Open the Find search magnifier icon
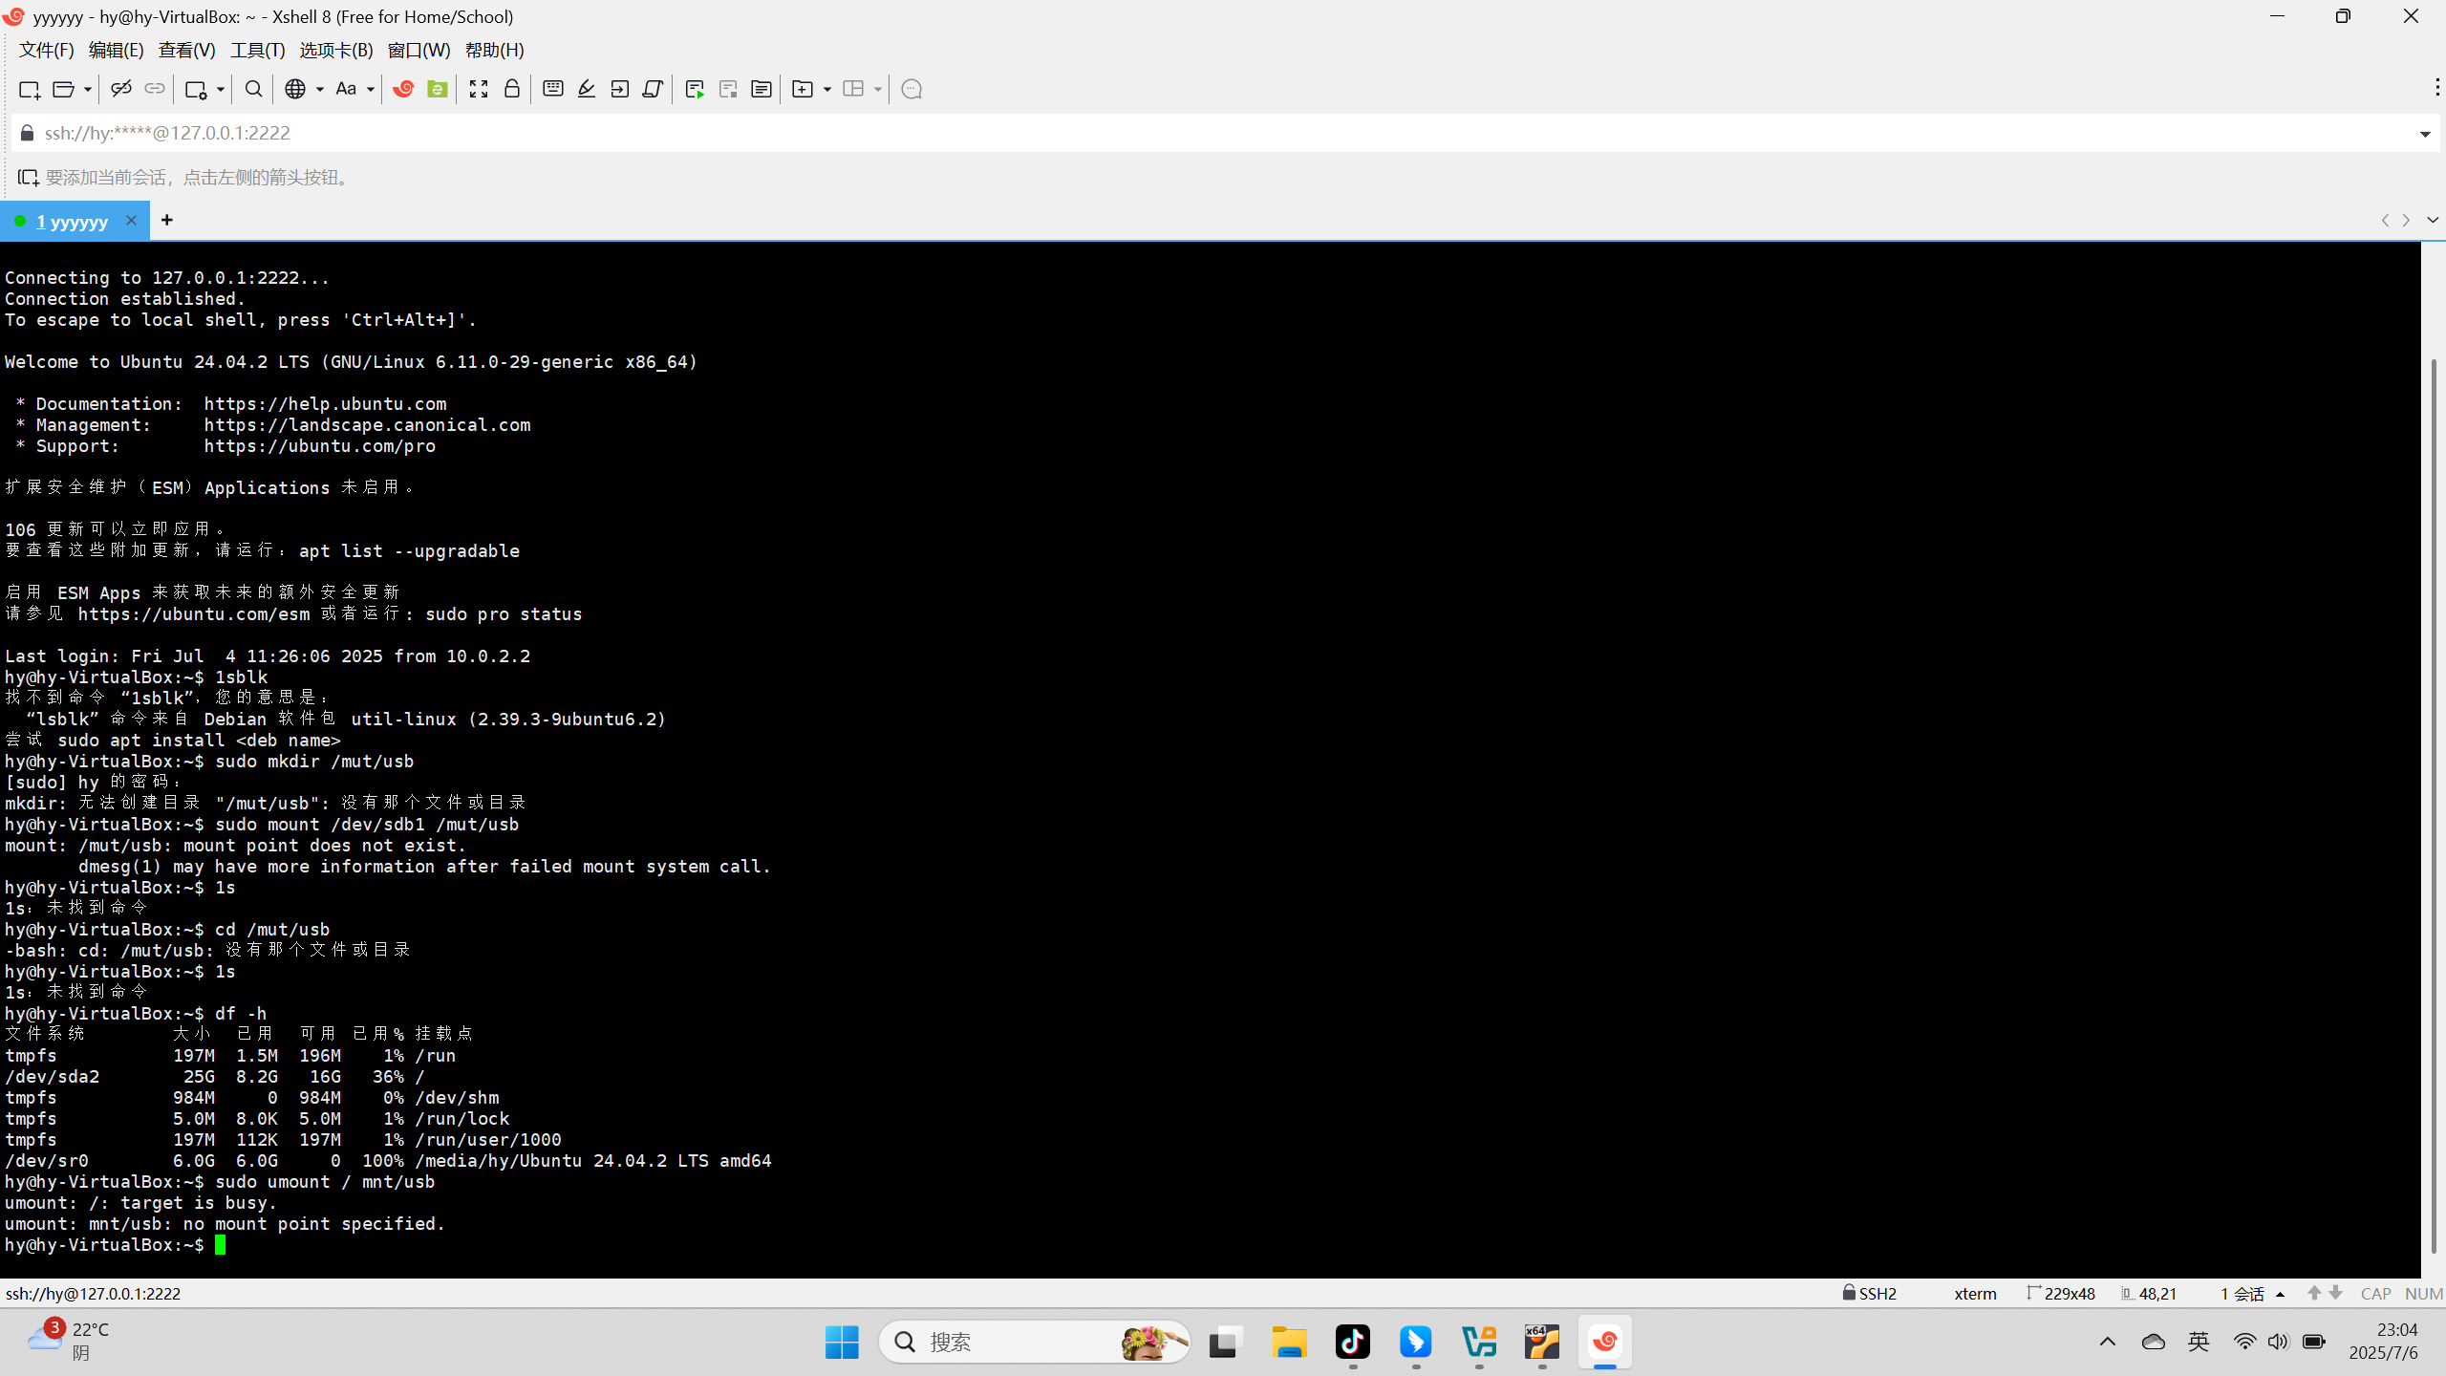2446x1376 pixels. (253, 89)
